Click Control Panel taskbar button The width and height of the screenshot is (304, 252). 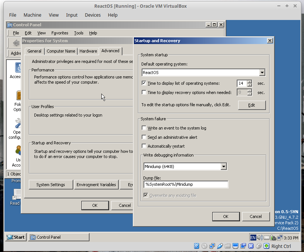pos(59,237)
